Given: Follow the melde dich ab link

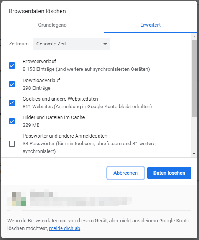Looking at the screenshot, I should [64, 228].
